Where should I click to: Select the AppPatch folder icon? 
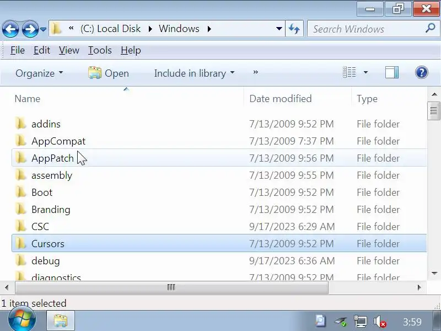click(20, 158)
